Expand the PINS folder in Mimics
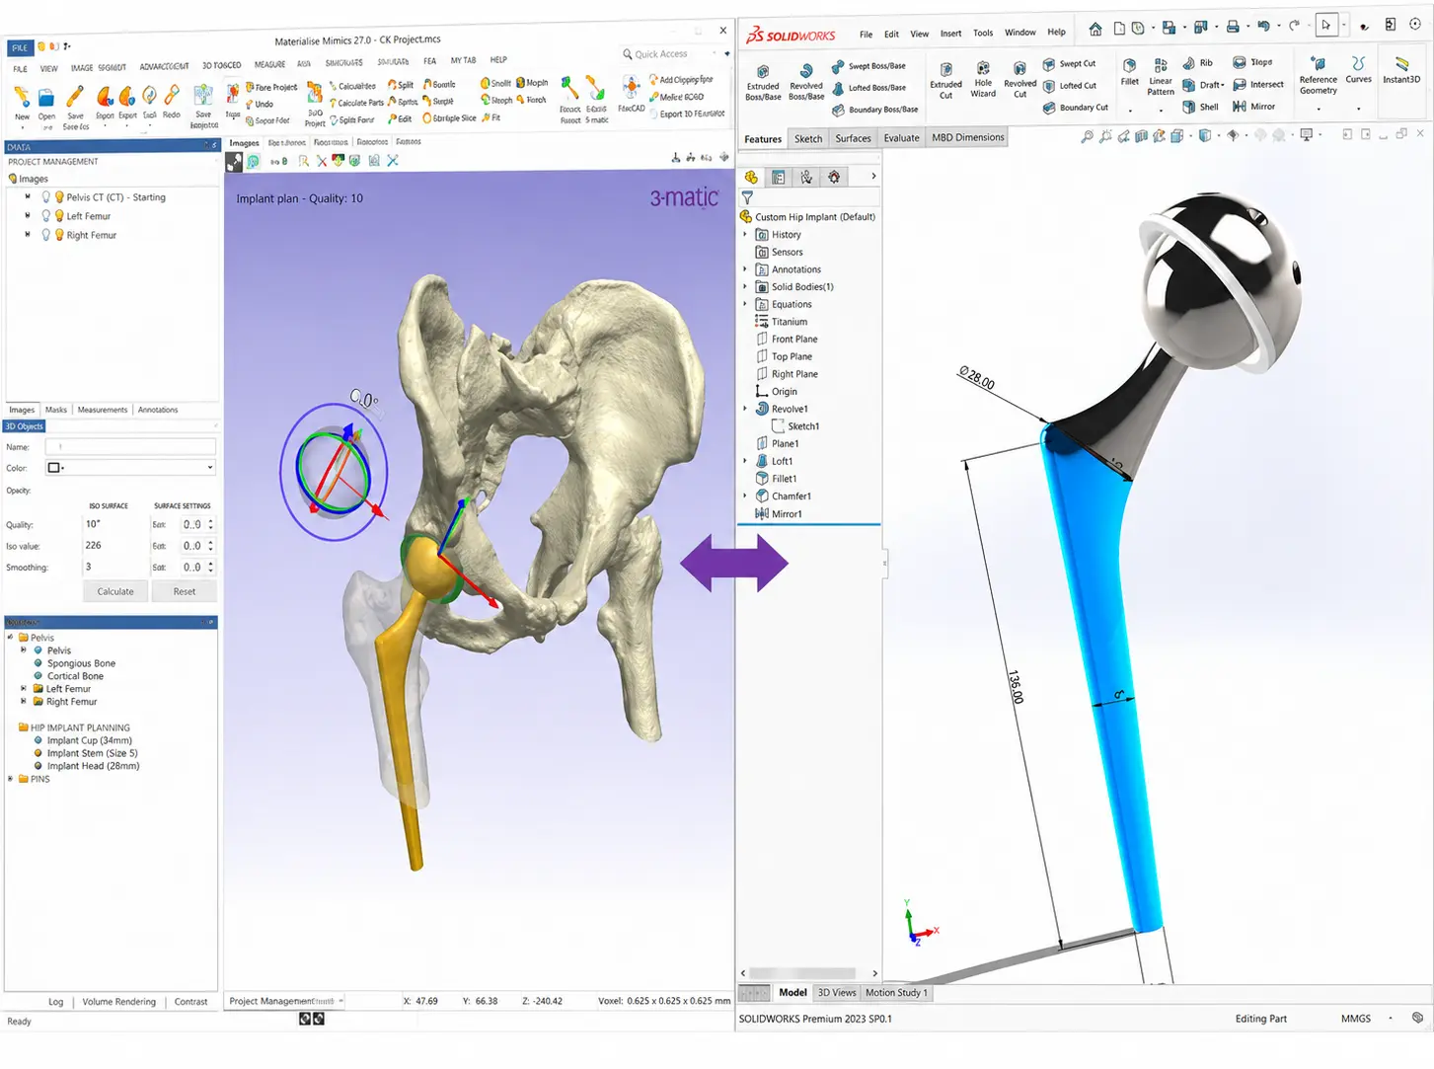The height and width of the screenshot is (1069, 1434). (11, 779)
